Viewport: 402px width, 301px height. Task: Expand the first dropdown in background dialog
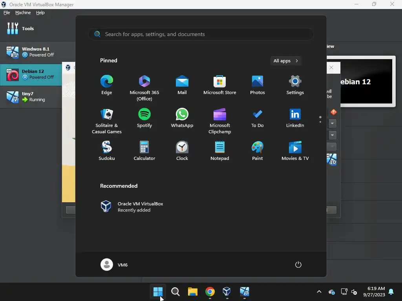tap(332, 123)
